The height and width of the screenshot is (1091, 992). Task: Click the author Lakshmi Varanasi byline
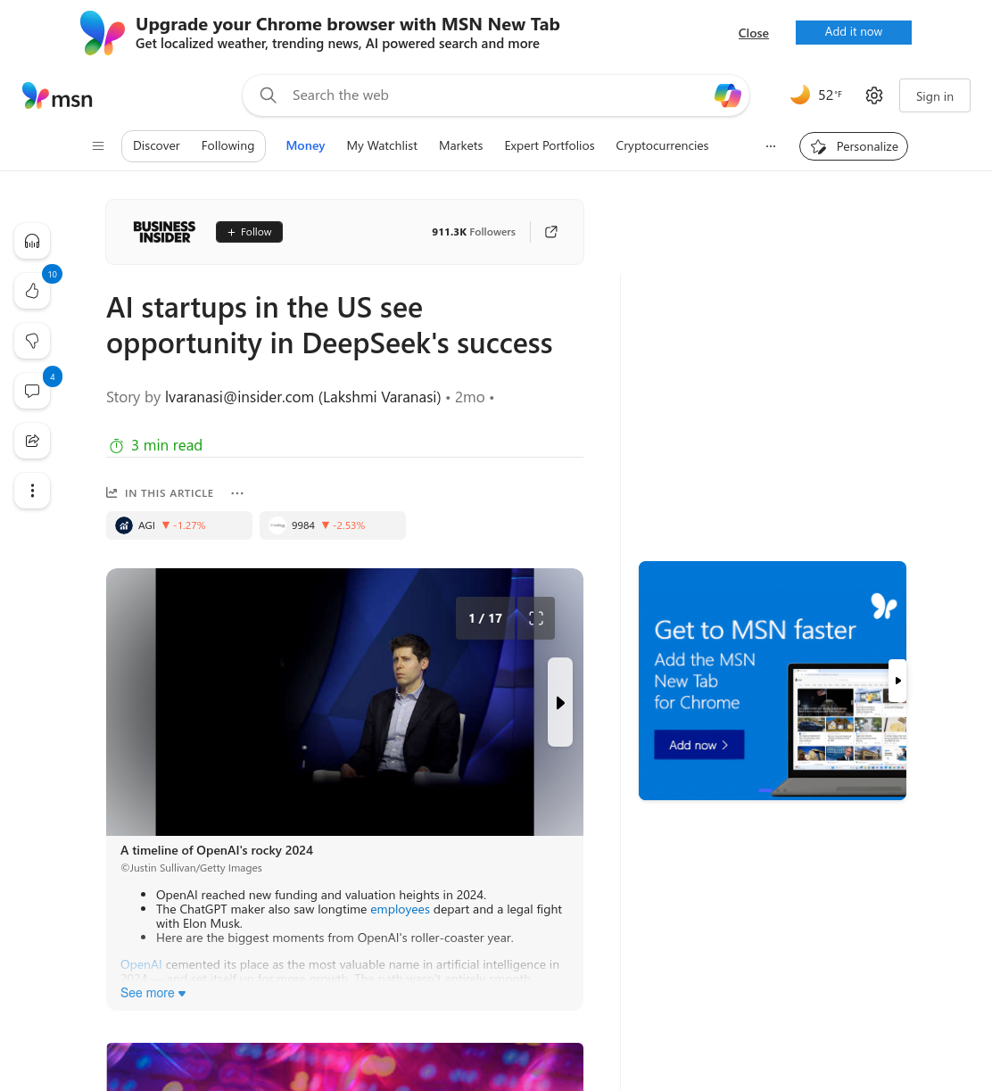(x=302, y=397)
